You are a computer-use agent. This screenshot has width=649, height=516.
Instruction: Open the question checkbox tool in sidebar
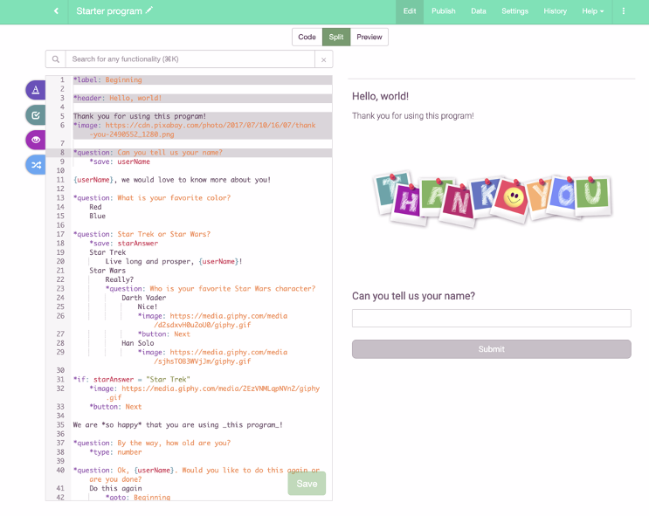tap(35, 114)
